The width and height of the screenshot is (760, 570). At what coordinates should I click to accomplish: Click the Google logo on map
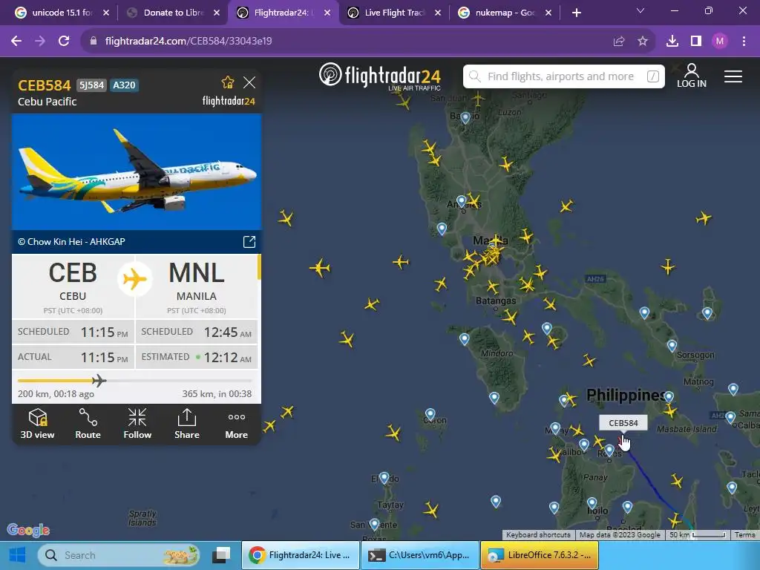pyautogui.click(x=29, y=530)
